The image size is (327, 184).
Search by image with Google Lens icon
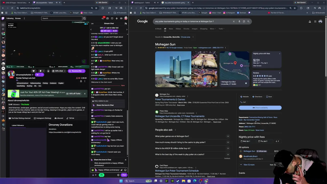244,21
